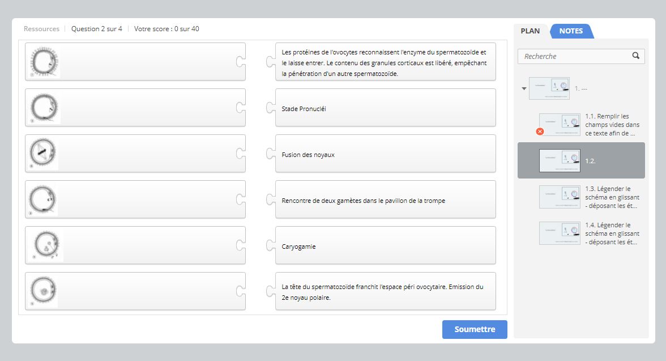Collapse the plan section arrow

pyautogui.click(x=524, y=88)
